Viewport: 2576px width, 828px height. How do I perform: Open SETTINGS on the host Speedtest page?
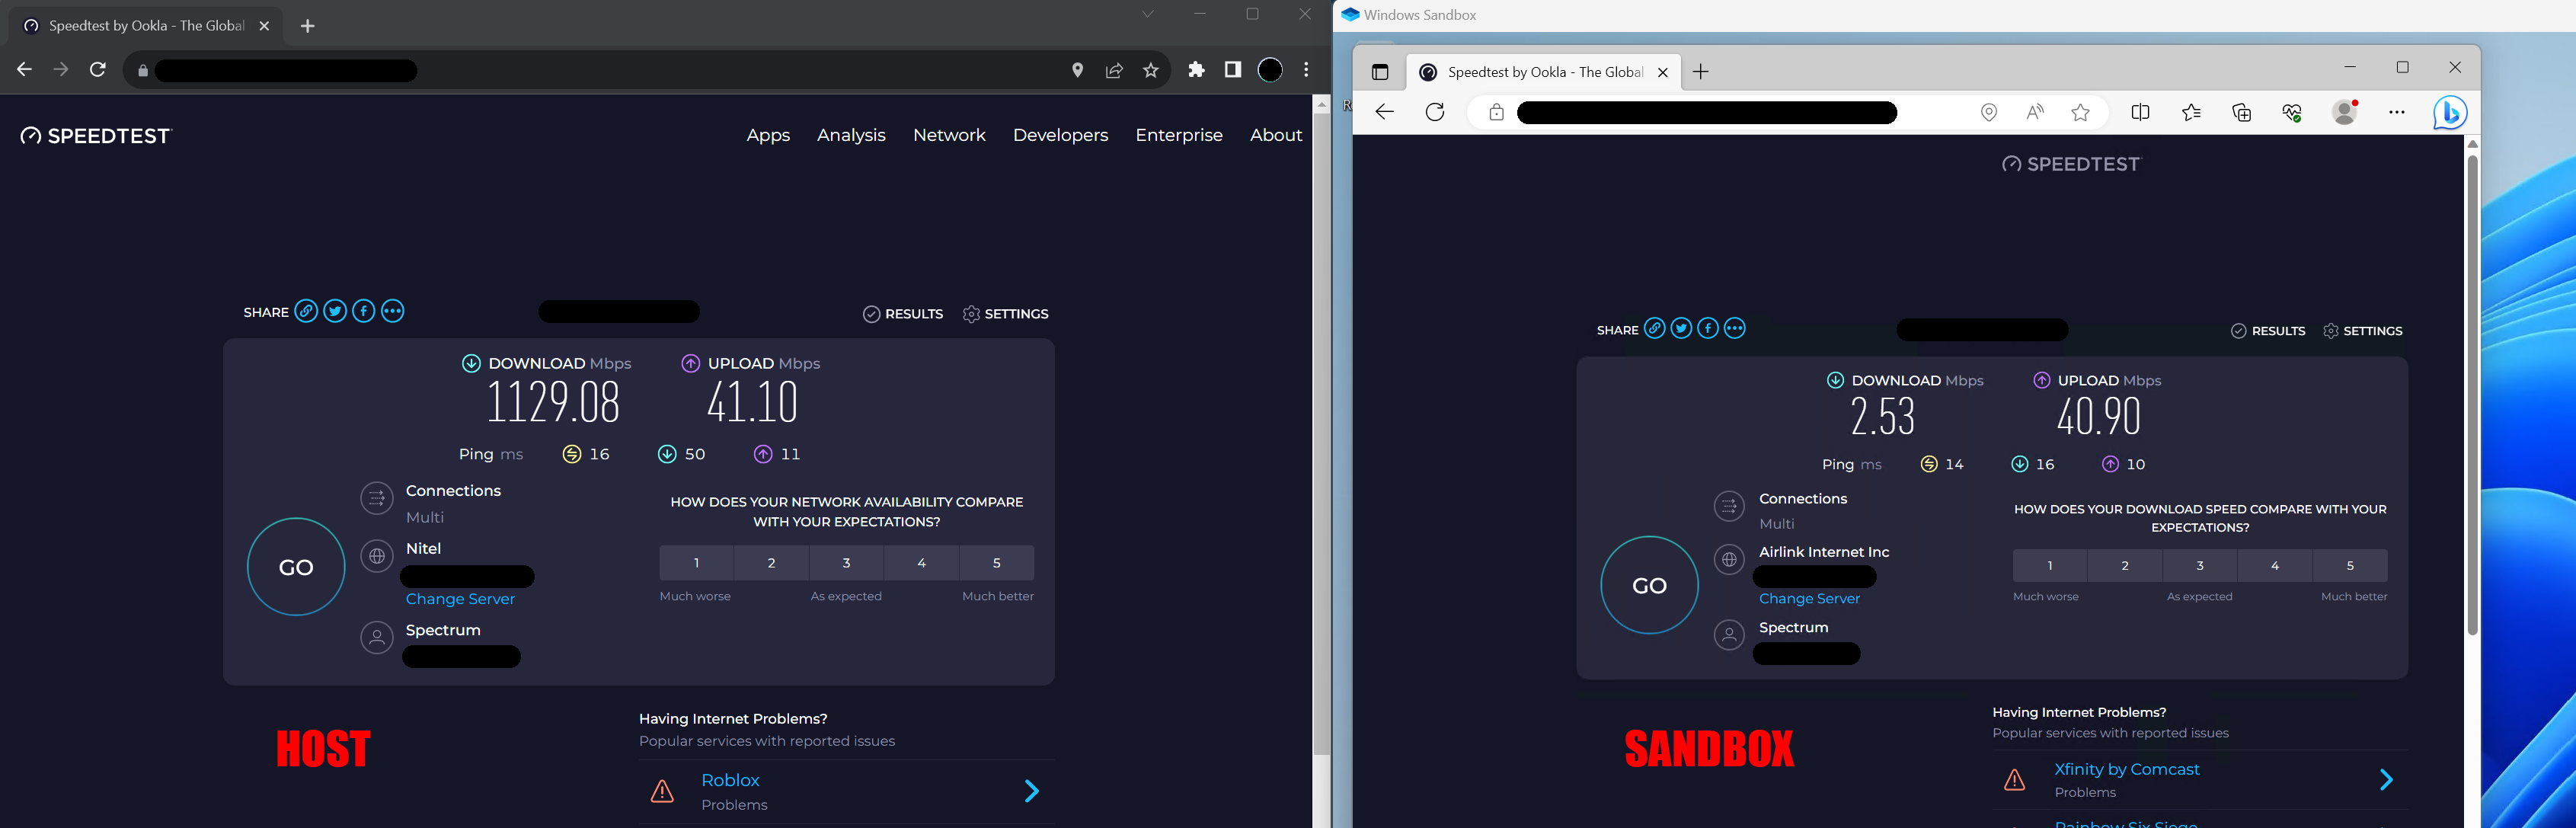pyautogui.click(x=1005, y=314)
